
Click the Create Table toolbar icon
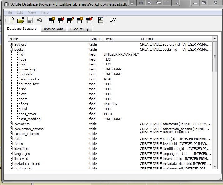pos(51,20)
